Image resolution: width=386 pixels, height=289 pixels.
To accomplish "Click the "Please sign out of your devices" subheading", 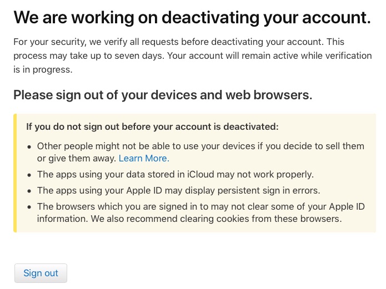I will 163,95.
